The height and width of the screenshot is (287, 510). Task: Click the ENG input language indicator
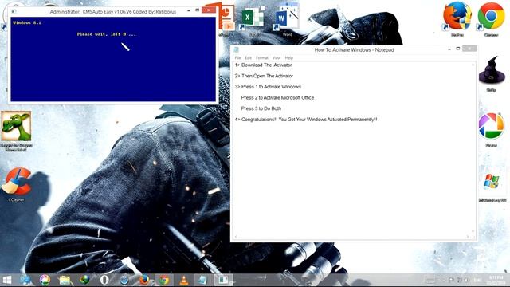click(477, 280)
